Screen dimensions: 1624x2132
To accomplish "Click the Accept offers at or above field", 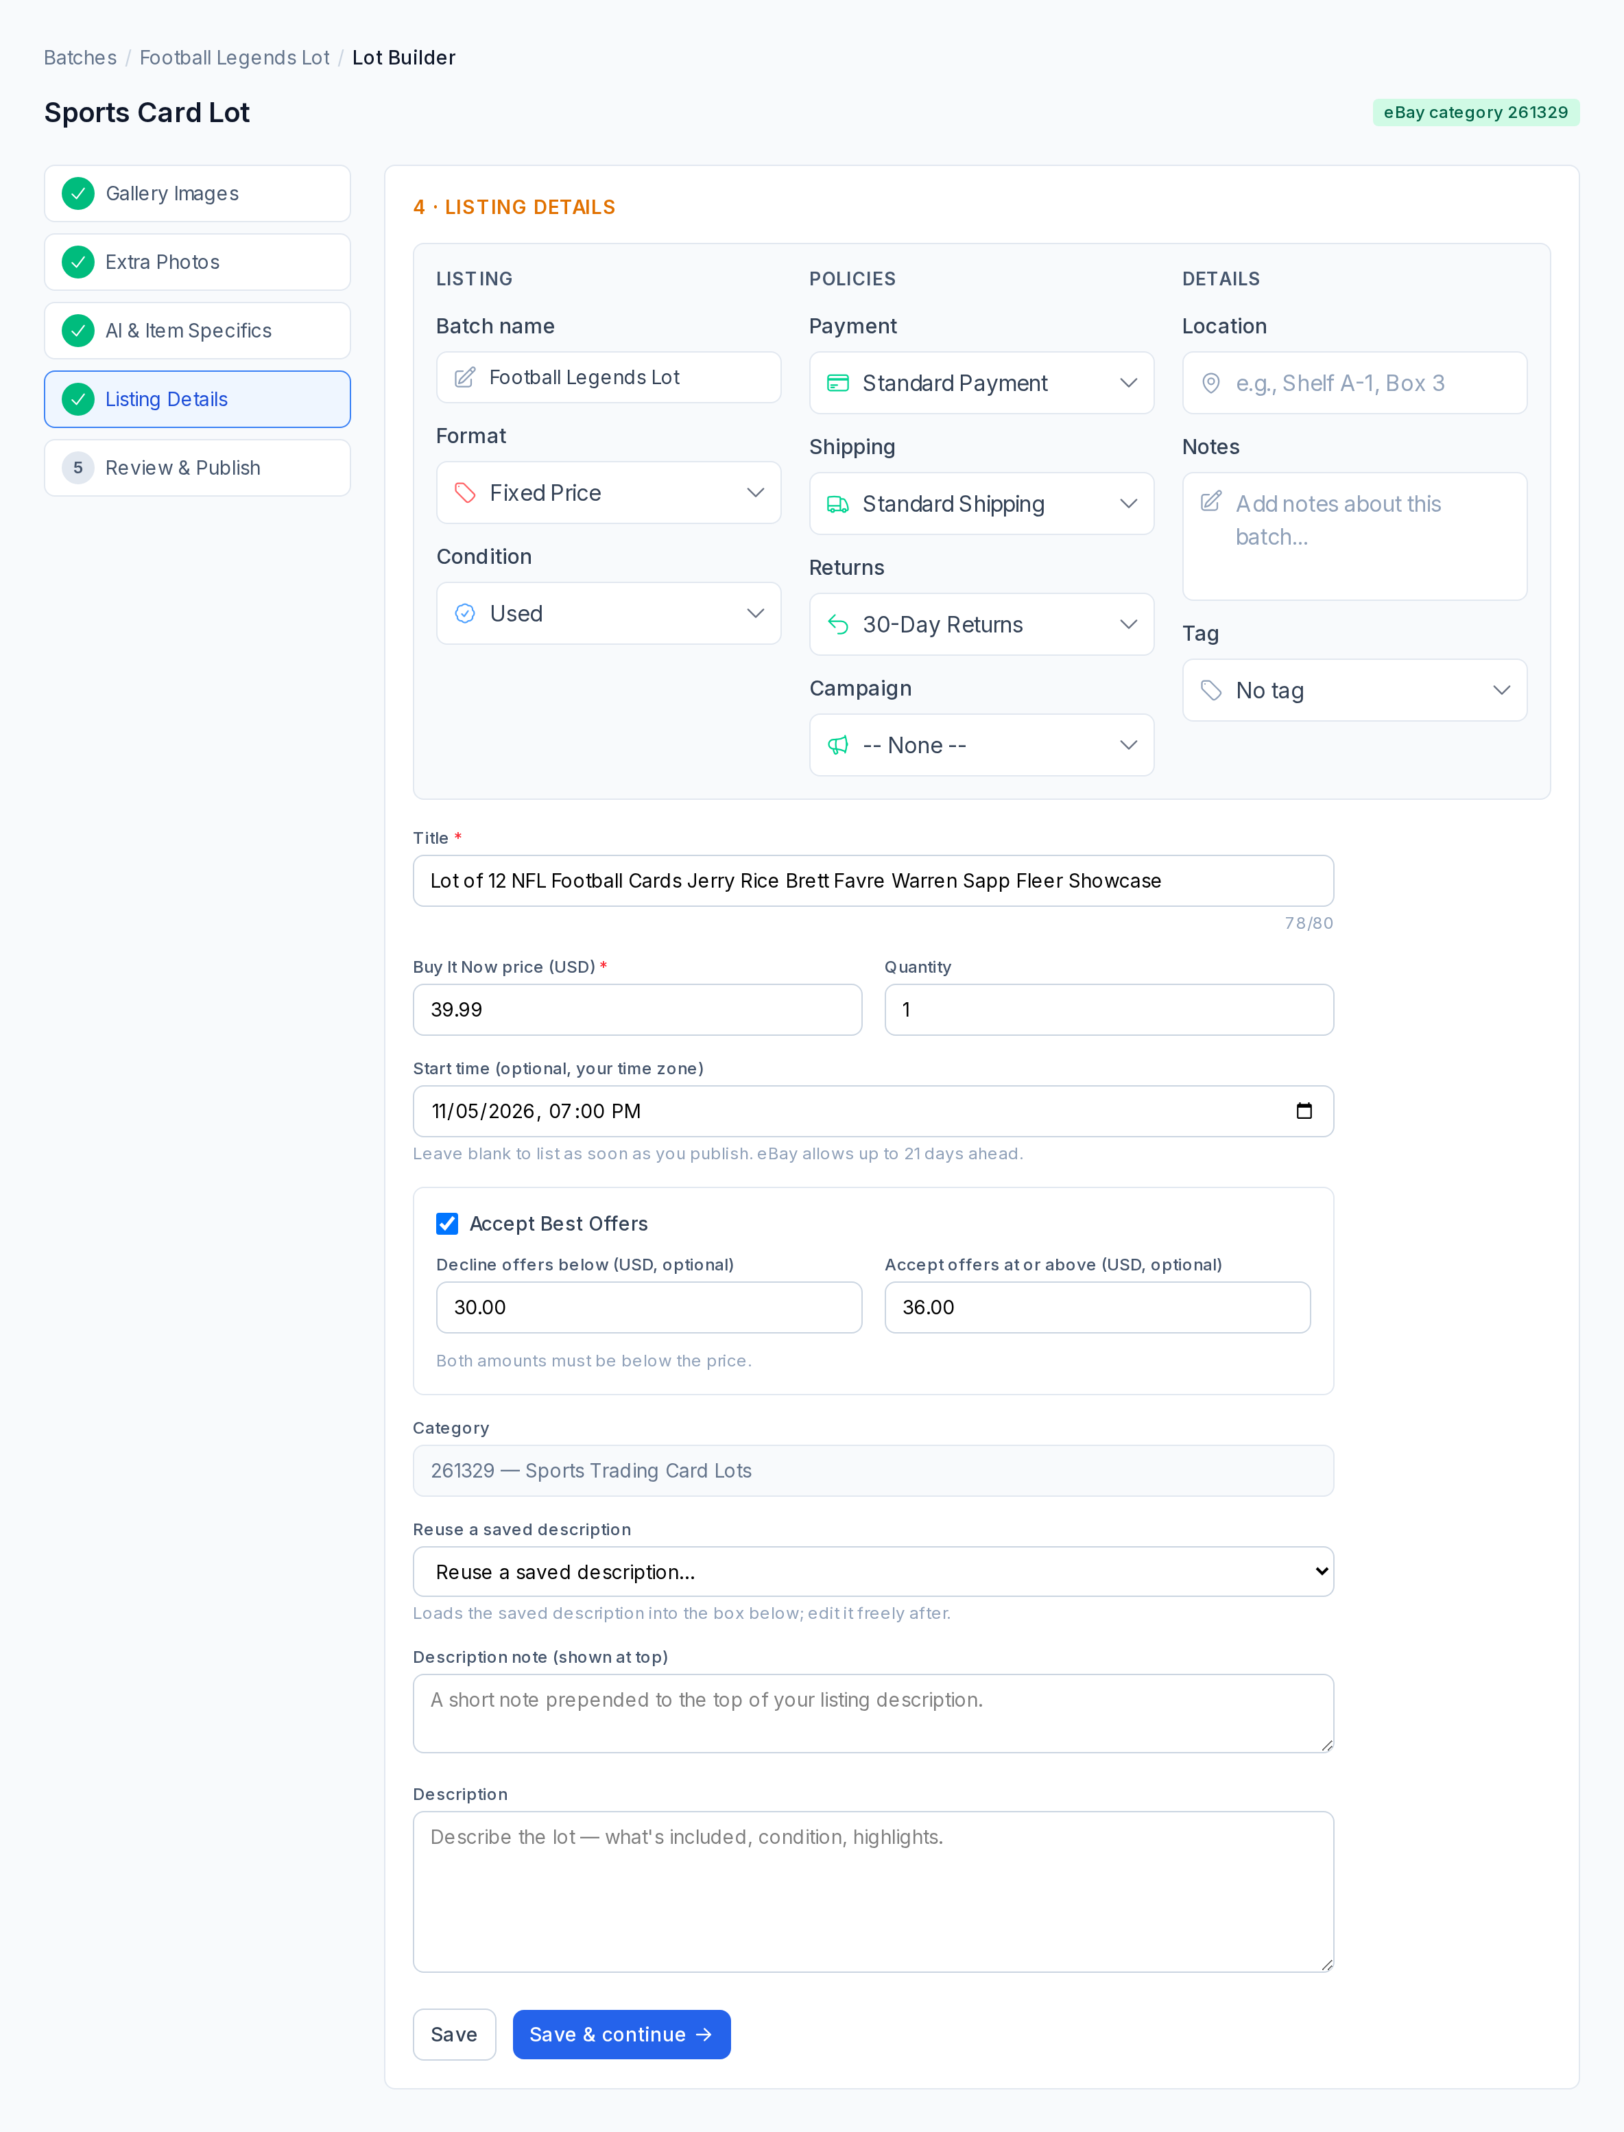I will (x=1098, y=1308).
